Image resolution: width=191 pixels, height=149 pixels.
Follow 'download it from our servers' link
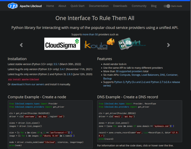[x=28, y=84]
